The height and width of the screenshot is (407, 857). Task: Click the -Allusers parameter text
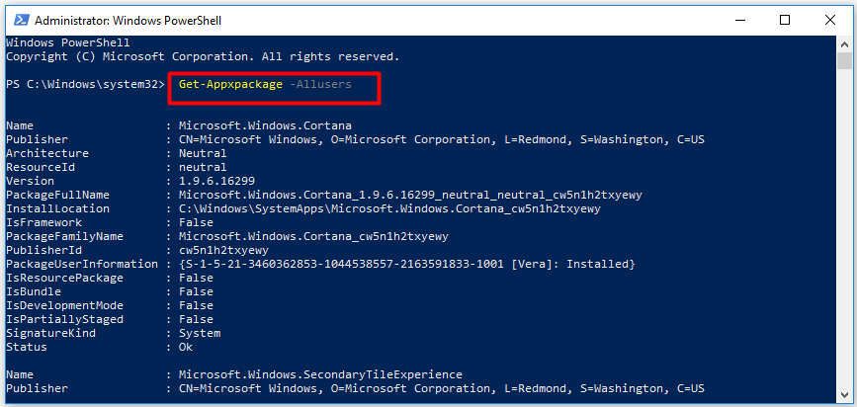click(x=321, y=84)
